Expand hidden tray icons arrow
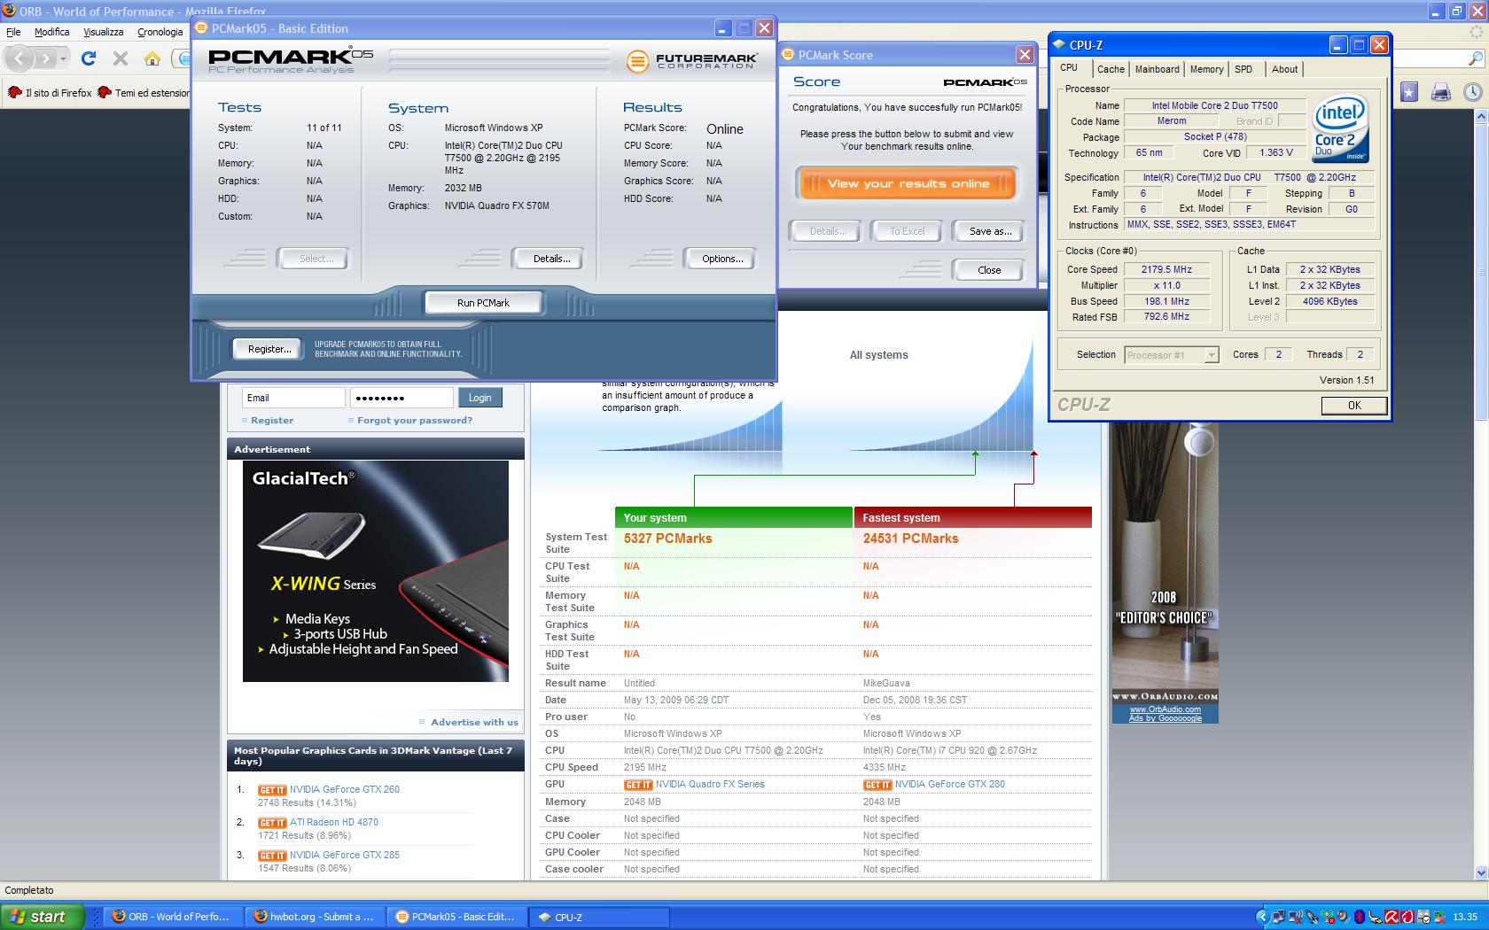Image resolution: width=1489 pixels, height=930 pixels. (1263, 917)
